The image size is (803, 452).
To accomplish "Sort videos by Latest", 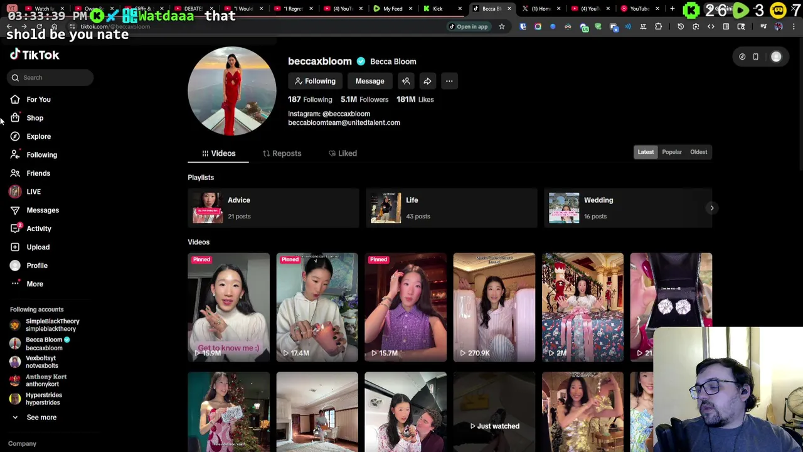I will tap(646, 152).
